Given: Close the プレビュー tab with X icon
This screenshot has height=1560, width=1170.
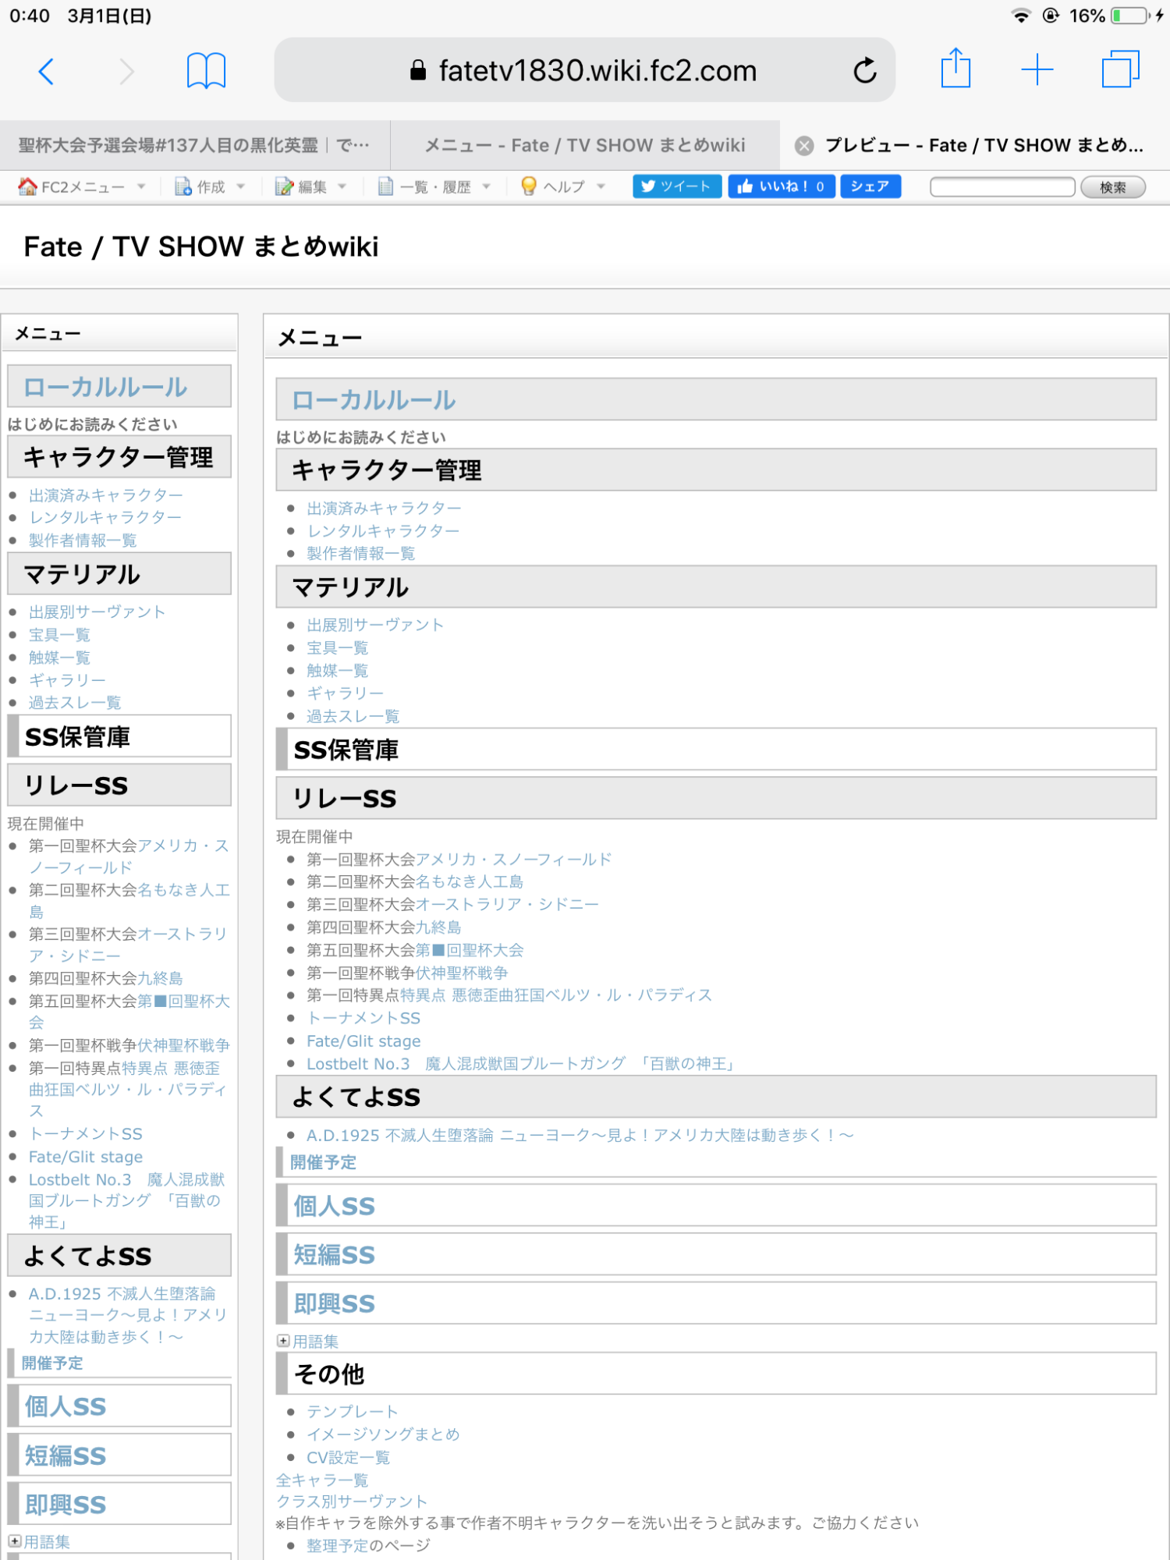Looking at the screenshot, I should tap(804, 146).
